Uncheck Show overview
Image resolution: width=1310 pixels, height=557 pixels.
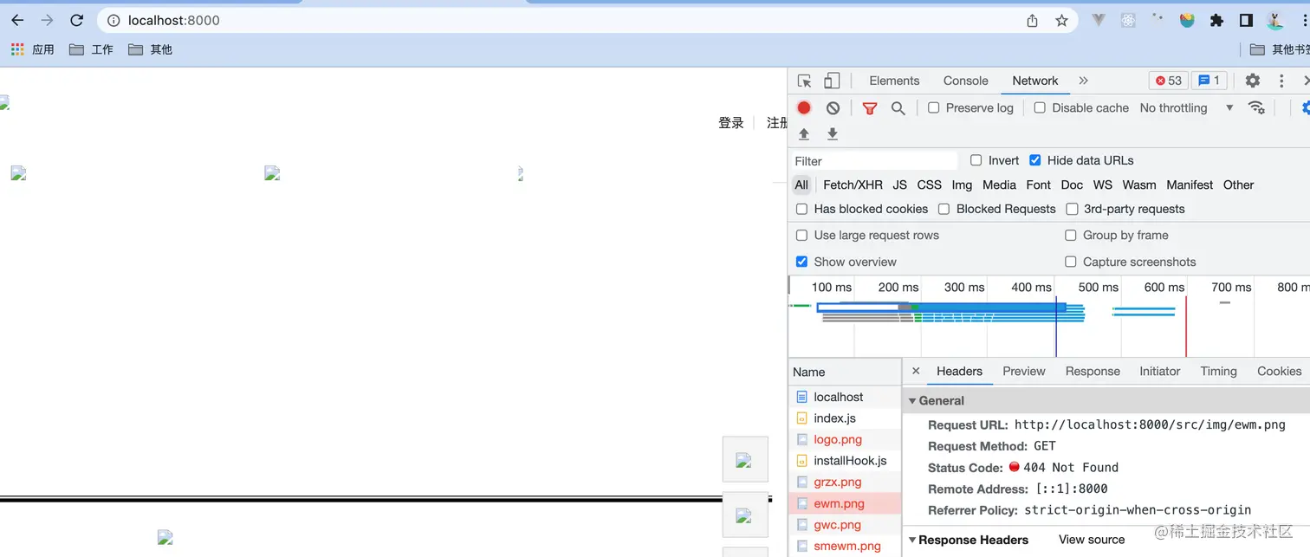point(802,262)
